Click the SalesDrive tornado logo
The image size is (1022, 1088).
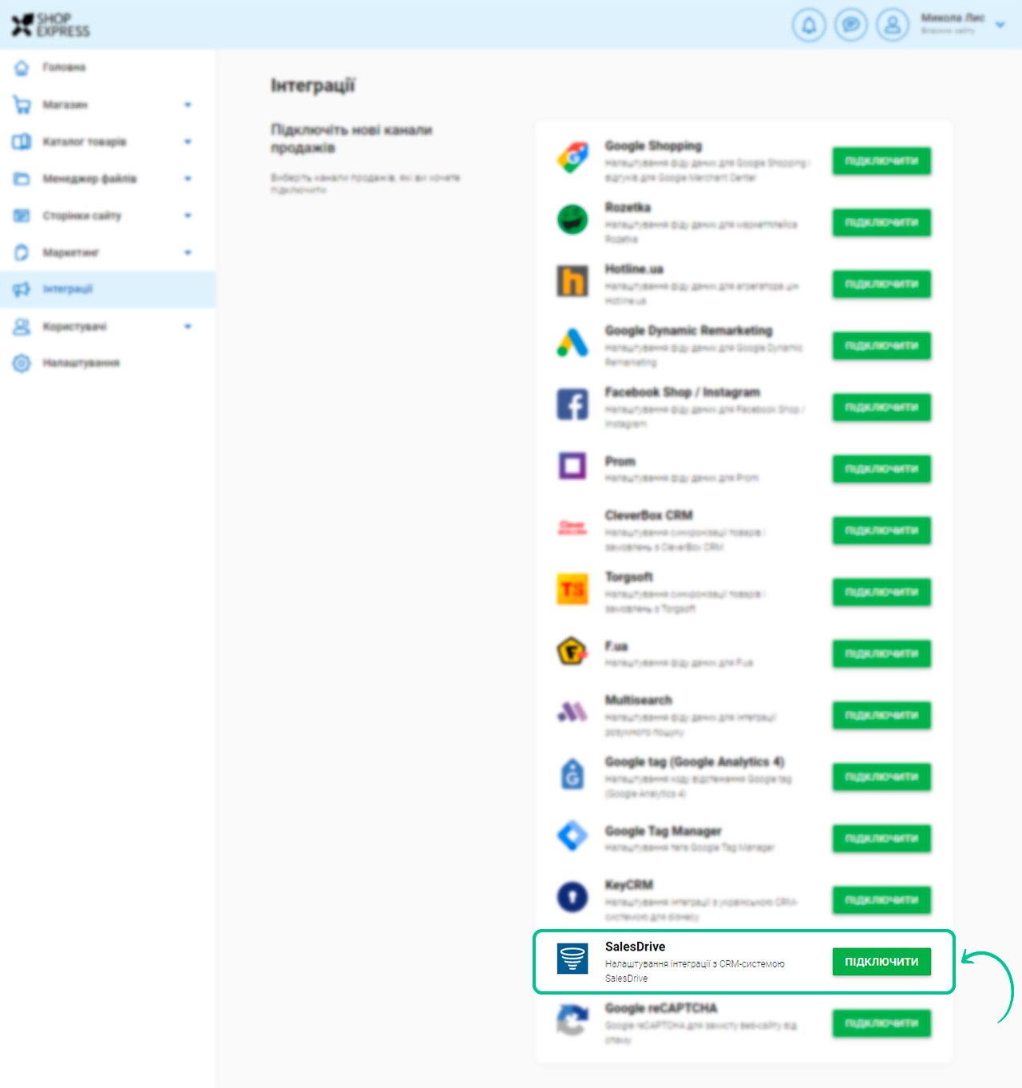click(x=572, y=958)
